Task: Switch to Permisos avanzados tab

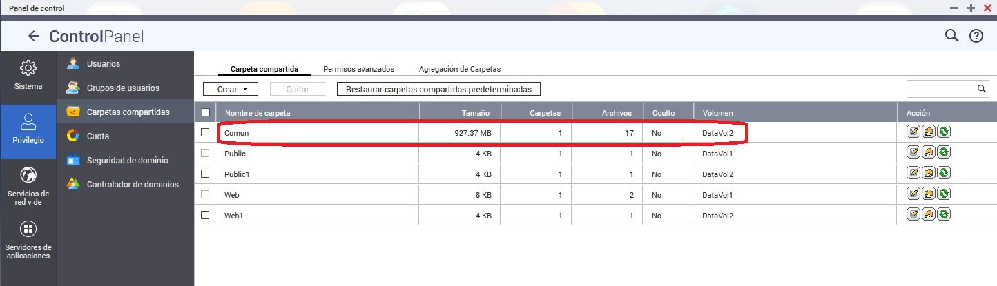Action: click(358, 69)
